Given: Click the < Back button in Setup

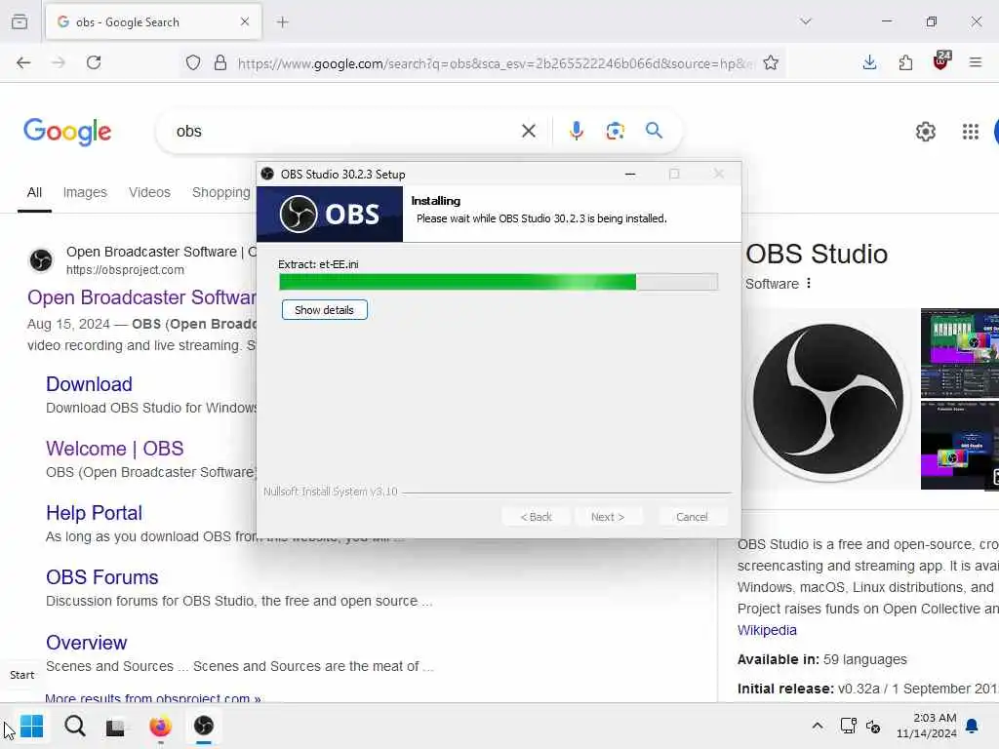Looking at the screenshot, I should click(x=536, y=517).
